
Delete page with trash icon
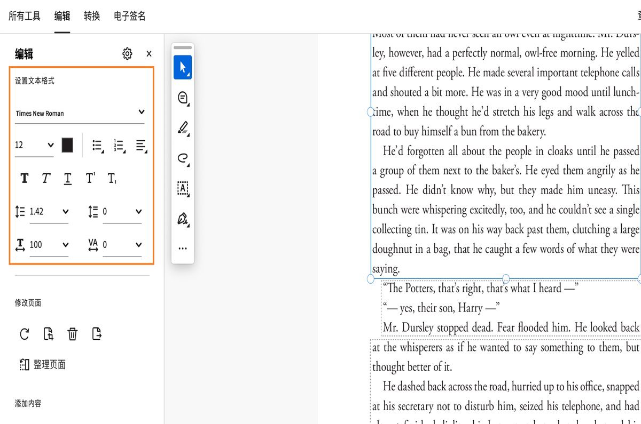pyautogui.click(x=73, y=334)
